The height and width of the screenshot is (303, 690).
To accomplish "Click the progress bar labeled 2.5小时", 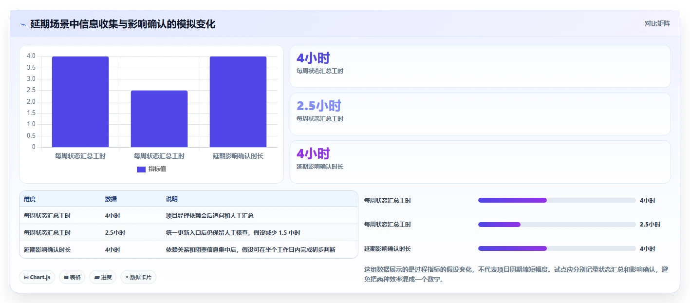I will 557,225.
